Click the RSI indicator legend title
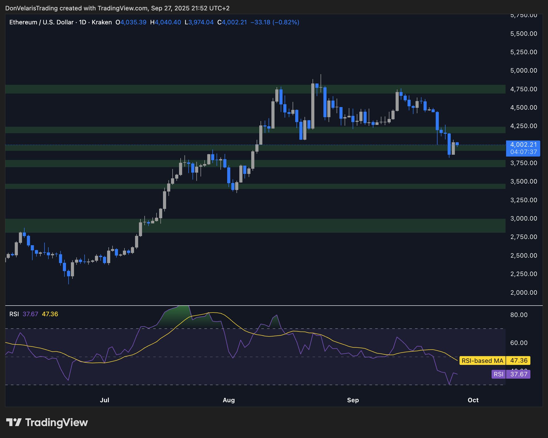Viewport: 548px width, 438px height. 14,314
